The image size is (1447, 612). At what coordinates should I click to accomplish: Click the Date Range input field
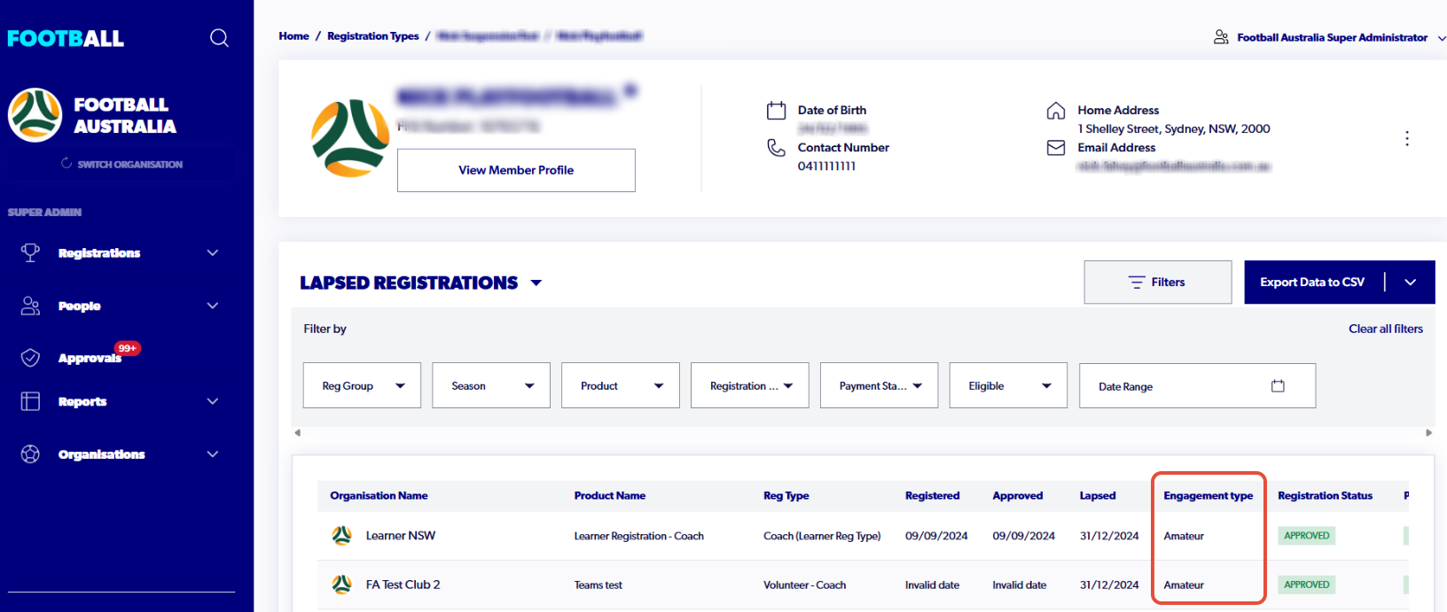coord(1197,386)
